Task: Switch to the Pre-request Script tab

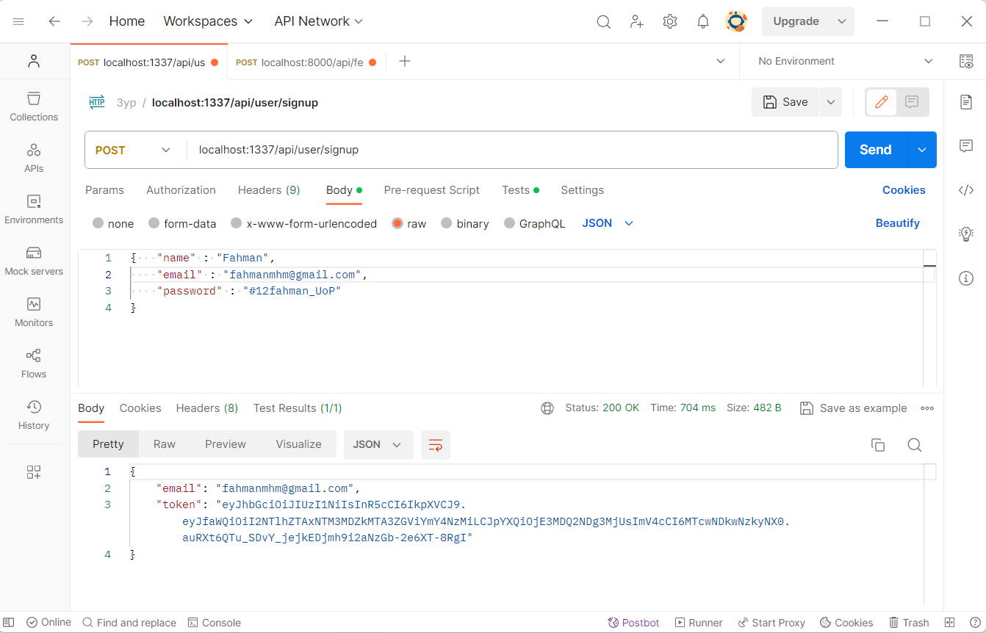Action: (x=431, y=190)
